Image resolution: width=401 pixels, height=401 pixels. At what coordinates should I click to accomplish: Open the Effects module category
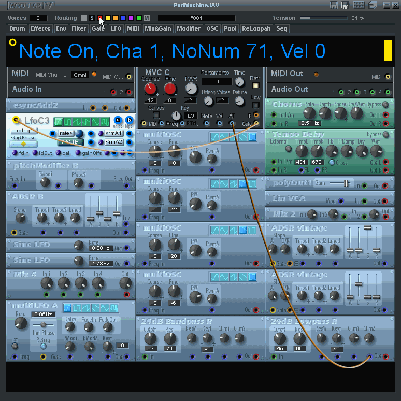tap(40, 28)
